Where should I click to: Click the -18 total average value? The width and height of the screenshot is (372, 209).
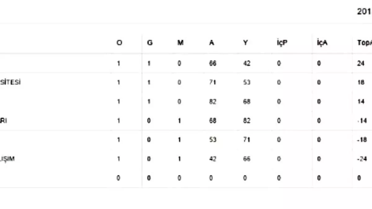click(362, 140)
